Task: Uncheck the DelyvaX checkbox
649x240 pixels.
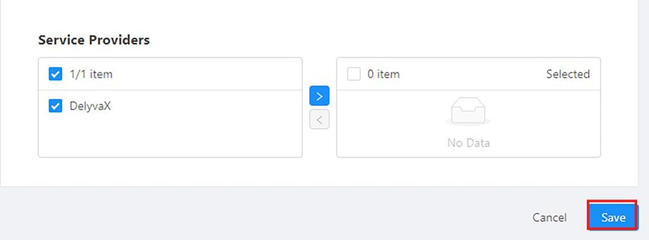Action: tap(56, 106)
